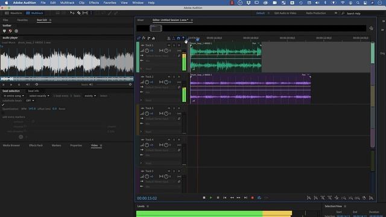This screenshot has width=386, height=217.
Task: Open Track 1 input dropdown Default Stereo Input
Action: (161, 56)
